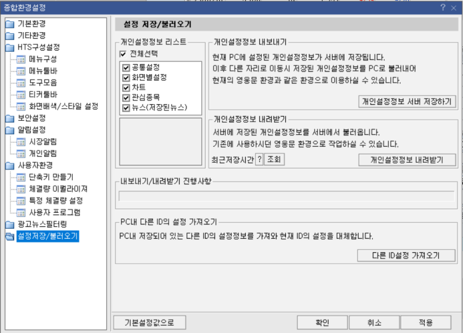The image size is (463, 333).
Task: Uncheck the 뉴스(저장된뉴스) checkbox
Action: [x=126, y=108]
